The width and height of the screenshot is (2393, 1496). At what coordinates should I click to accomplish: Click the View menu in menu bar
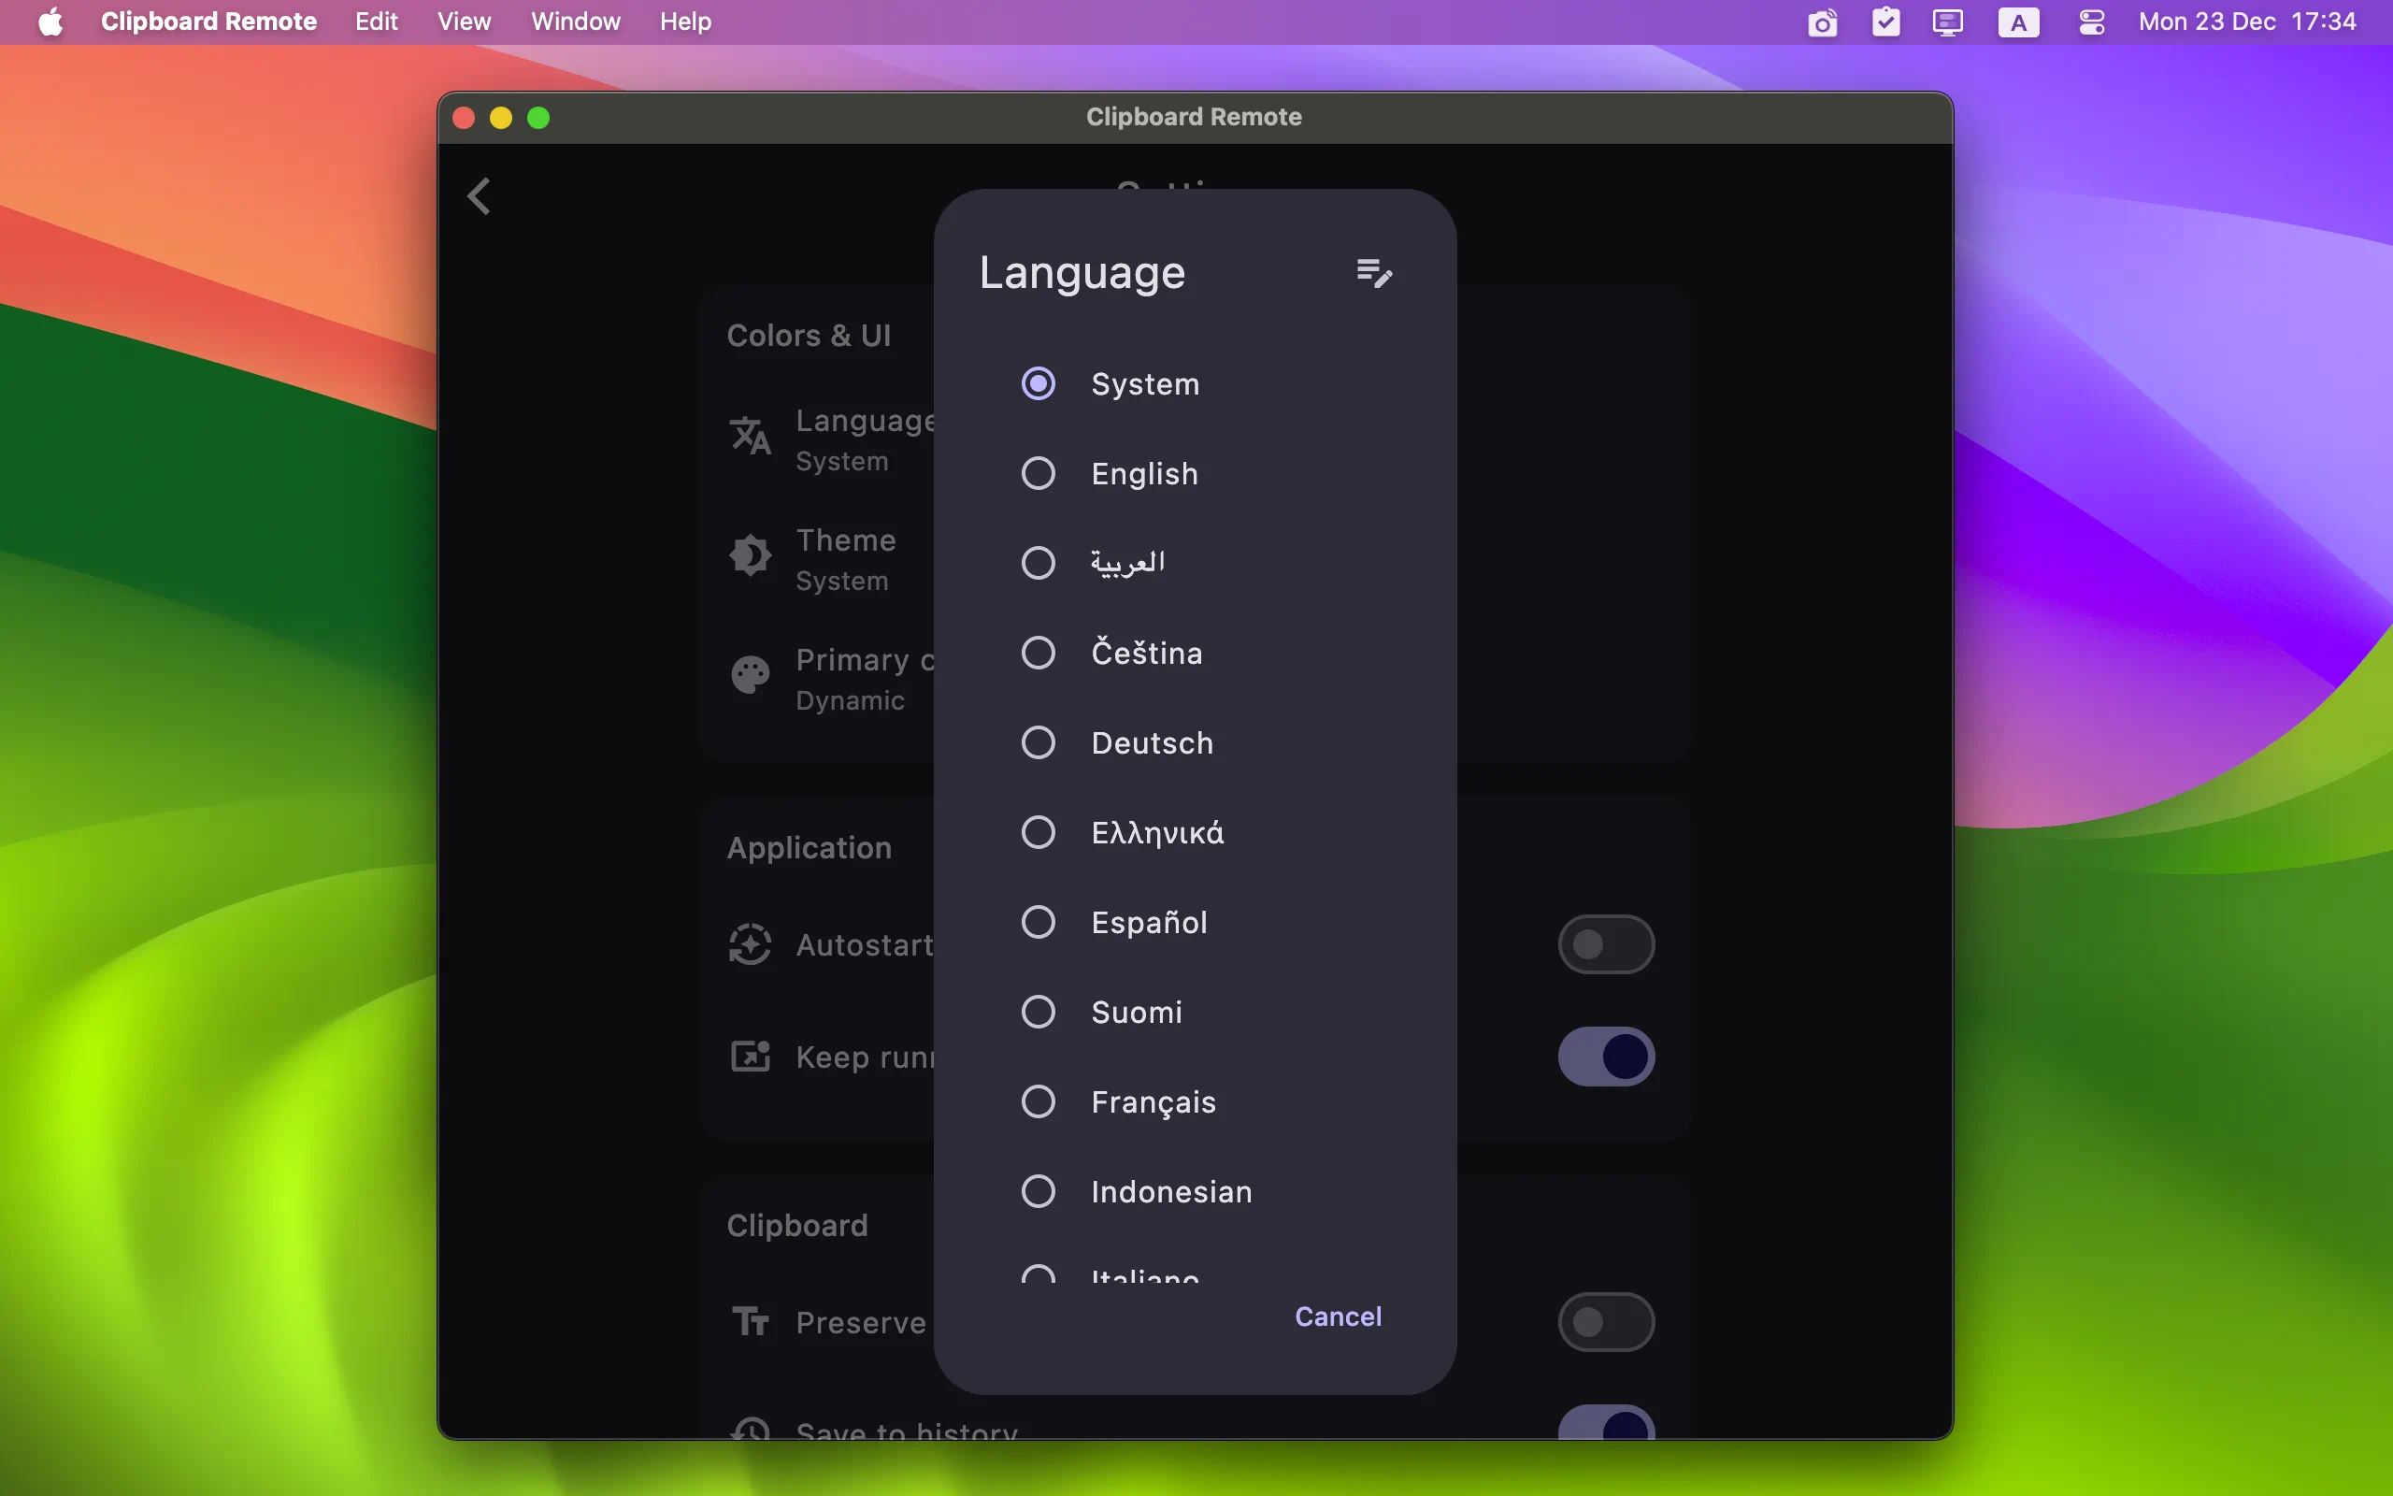(462, 21)
